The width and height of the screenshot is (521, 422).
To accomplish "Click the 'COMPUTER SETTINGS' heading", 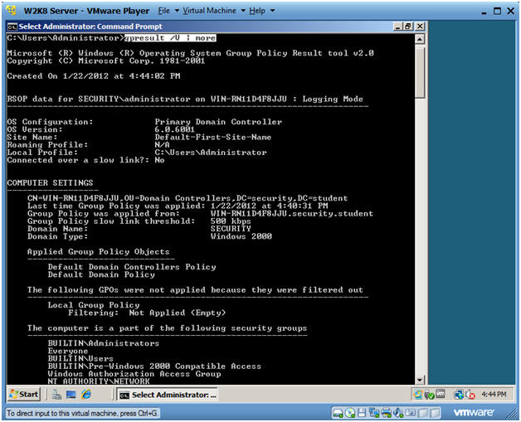I will click(50, 183).
